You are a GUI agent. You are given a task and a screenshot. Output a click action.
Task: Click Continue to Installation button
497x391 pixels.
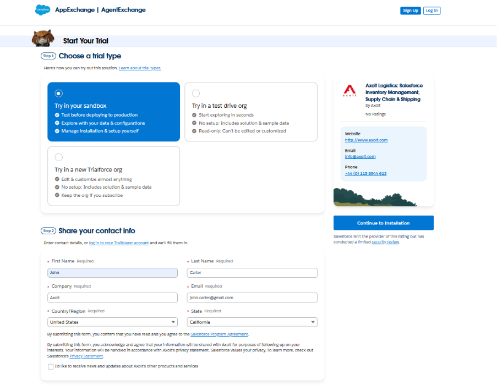pyautogui.click(x=383, y=223)
